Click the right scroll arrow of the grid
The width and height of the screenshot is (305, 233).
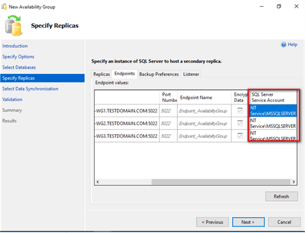pos(293,182)
